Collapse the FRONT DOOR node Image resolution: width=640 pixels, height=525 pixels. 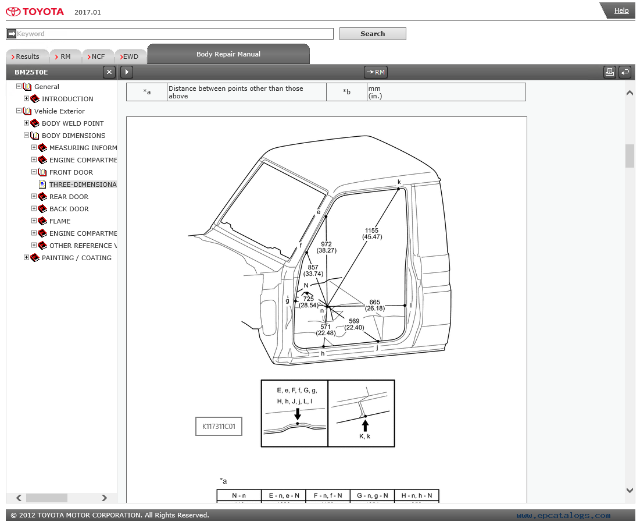click(34, 172)
